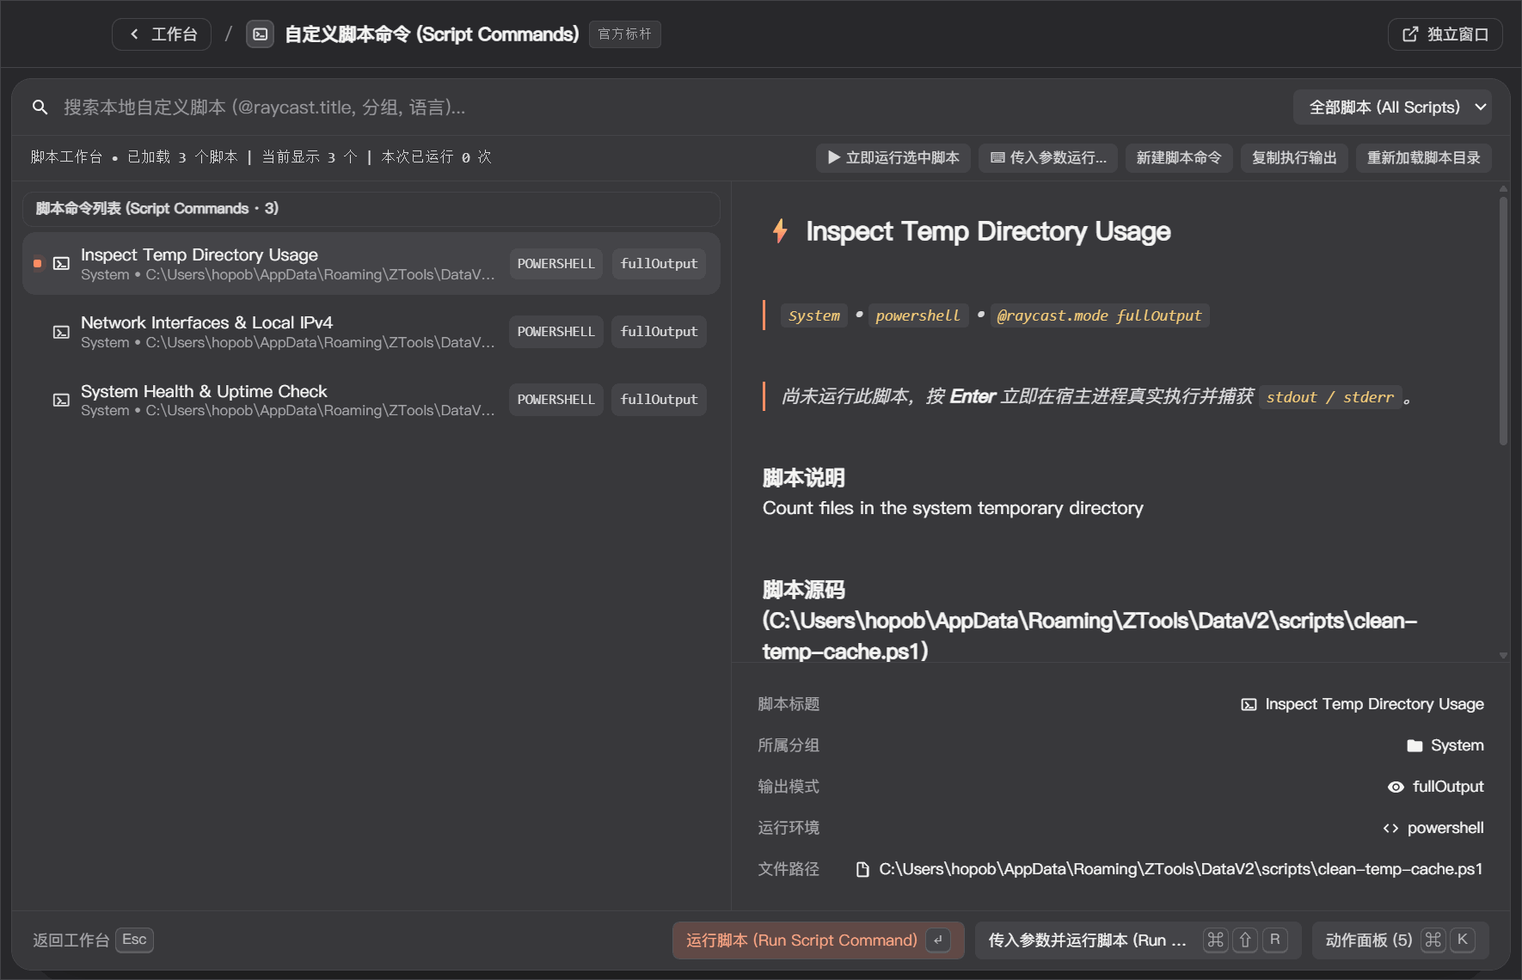Click 脚本命令列表 (Script Commands · 3) header
Viewport: 1522px width, 980px height.
371,209
